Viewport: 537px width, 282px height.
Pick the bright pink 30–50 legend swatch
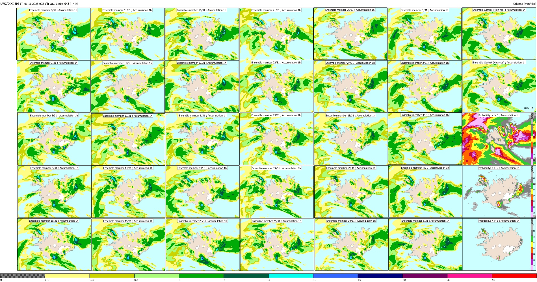(x=469, y=276)
